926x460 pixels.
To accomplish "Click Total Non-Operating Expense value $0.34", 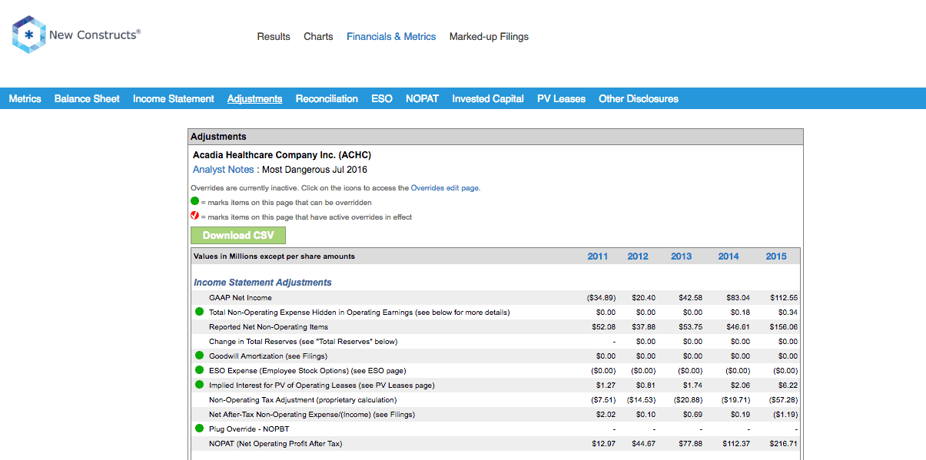I will point(787,312).
